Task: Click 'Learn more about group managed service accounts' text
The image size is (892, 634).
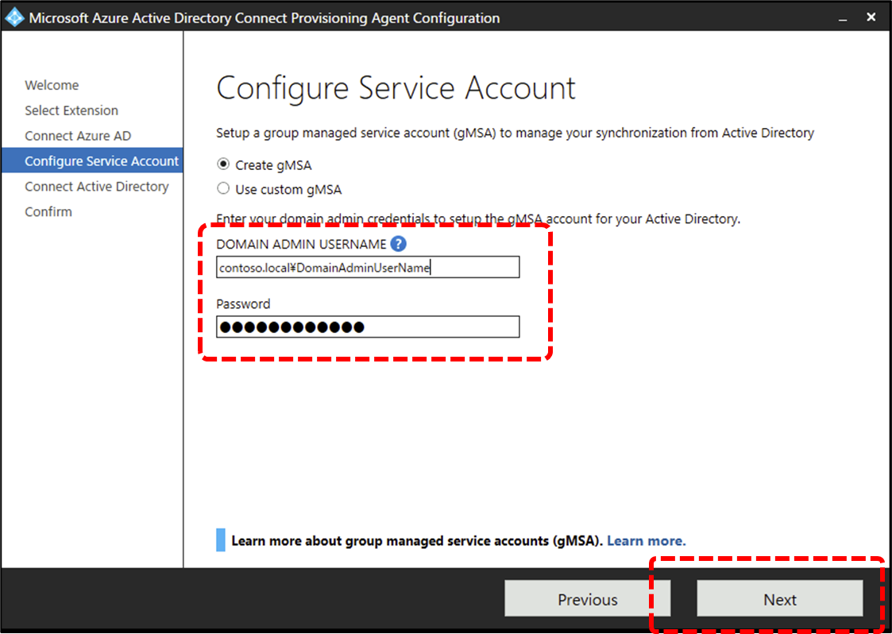Action: point(417,541)
